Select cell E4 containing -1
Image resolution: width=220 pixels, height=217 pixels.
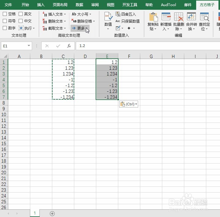click(x=107, y=79)
